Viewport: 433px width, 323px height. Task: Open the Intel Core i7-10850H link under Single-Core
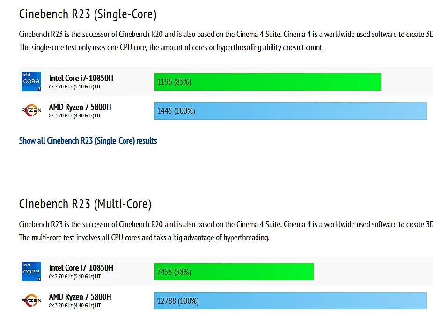[81, 78]
